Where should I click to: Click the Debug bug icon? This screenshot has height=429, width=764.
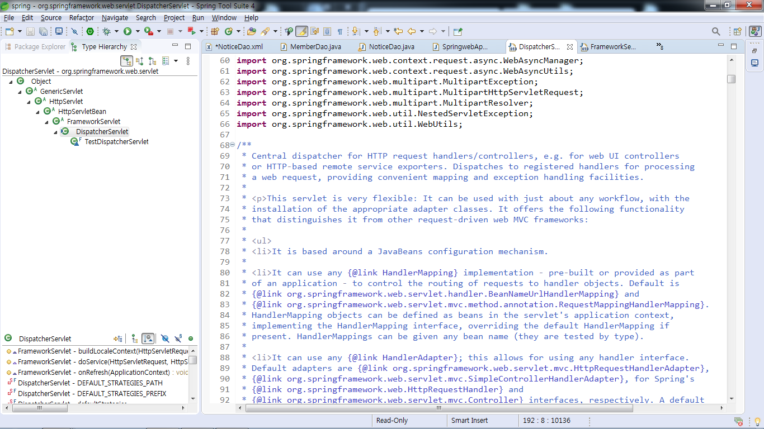[106, 31]
